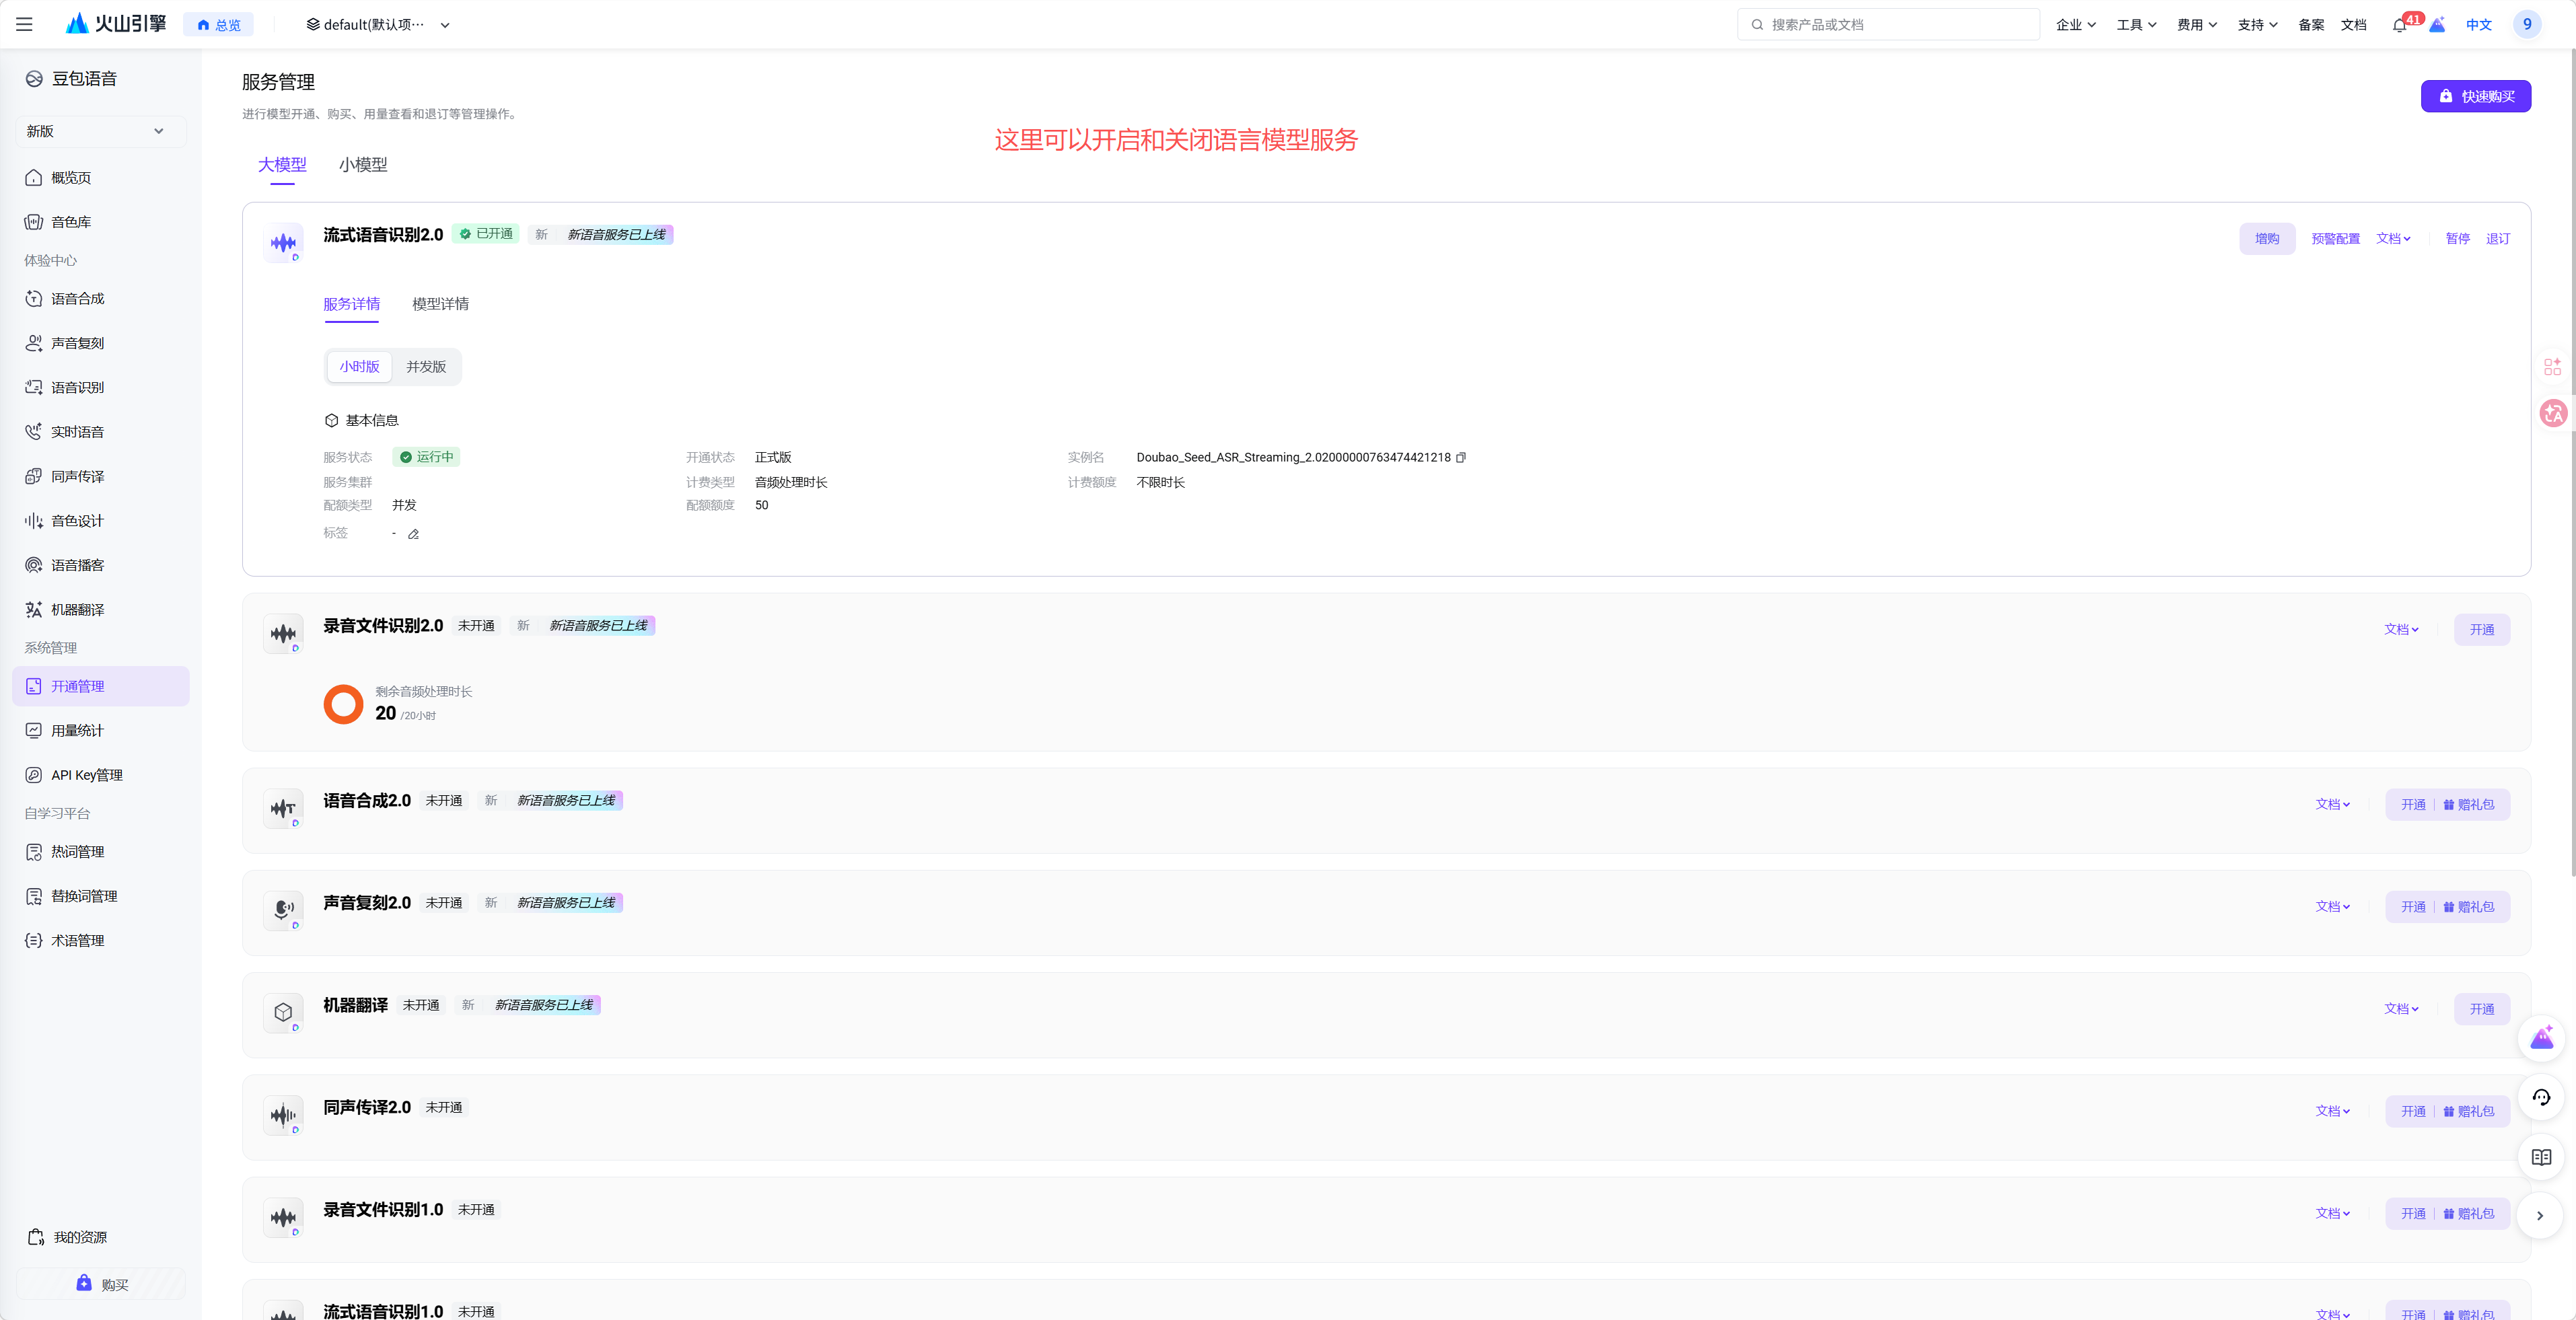The width and height of the screenshot is (2576, 1320).
Task: Switch to the 大模型 tab
Action: (282, 165)
